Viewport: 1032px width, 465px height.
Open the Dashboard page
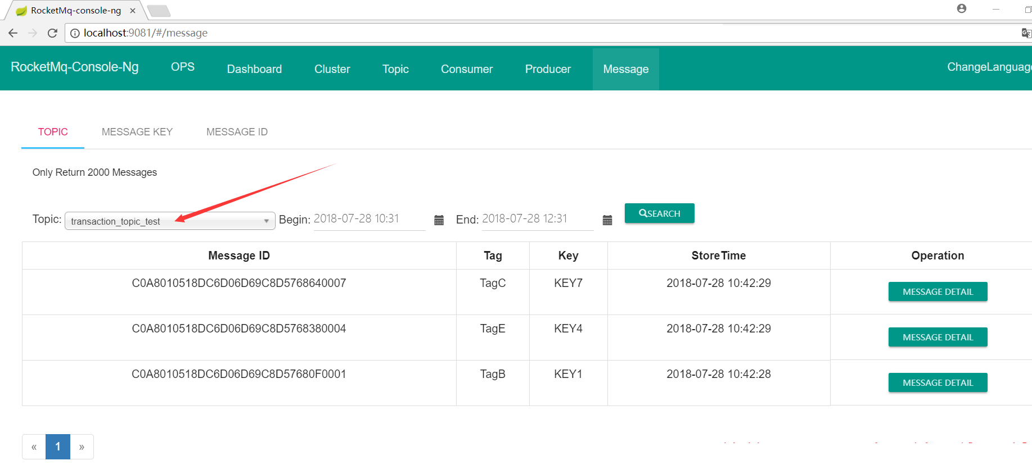pos(254,69)
